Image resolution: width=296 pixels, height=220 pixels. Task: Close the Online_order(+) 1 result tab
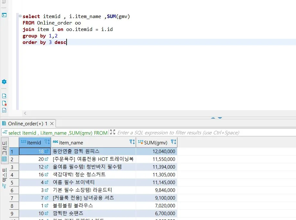coord(52,124)
